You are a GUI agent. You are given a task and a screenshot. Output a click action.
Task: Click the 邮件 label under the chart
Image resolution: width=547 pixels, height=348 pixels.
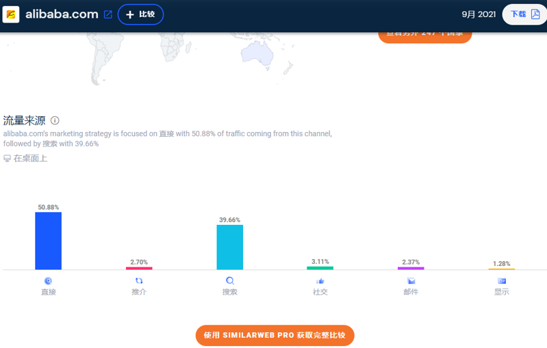click(x=411, y=292)
